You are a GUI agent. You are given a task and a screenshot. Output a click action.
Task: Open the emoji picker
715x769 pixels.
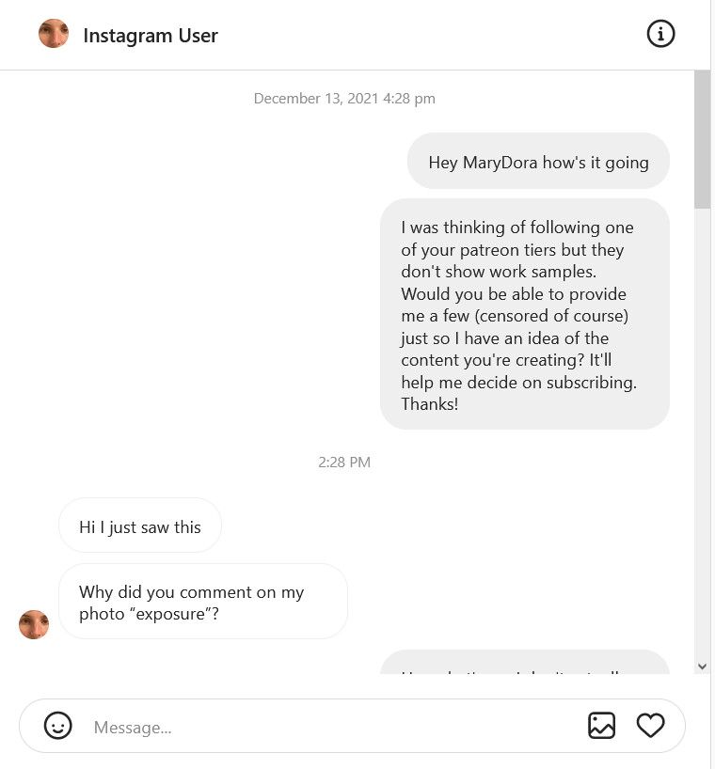click(58, 726)
